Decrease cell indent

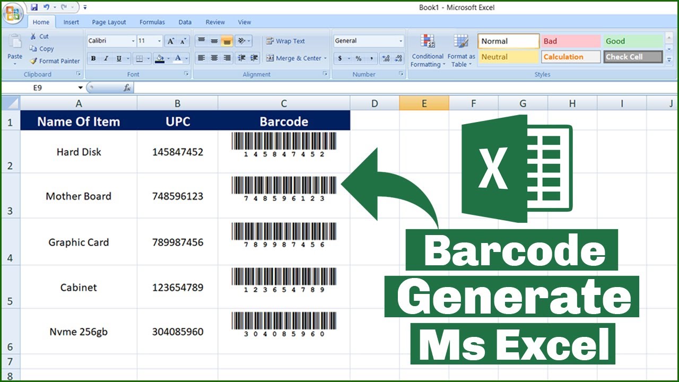pos(242,58)
